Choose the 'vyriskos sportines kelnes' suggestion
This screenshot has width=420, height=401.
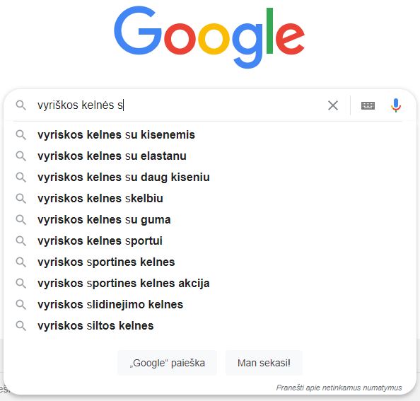coord(208,262)
